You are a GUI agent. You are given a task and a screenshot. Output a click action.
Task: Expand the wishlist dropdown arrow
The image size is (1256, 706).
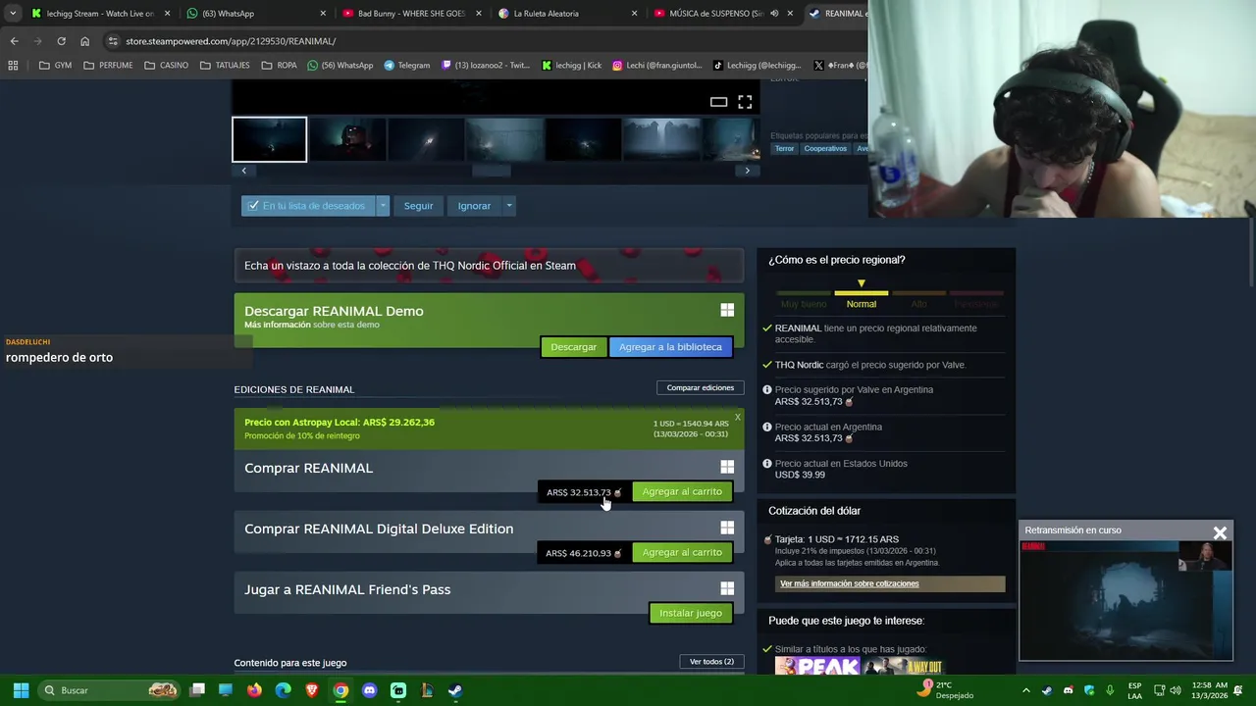click(x=383, y=206)
